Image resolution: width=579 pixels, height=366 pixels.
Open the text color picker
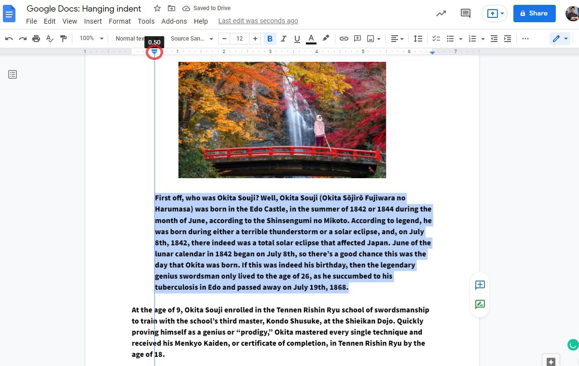click(x=311, y=38)
